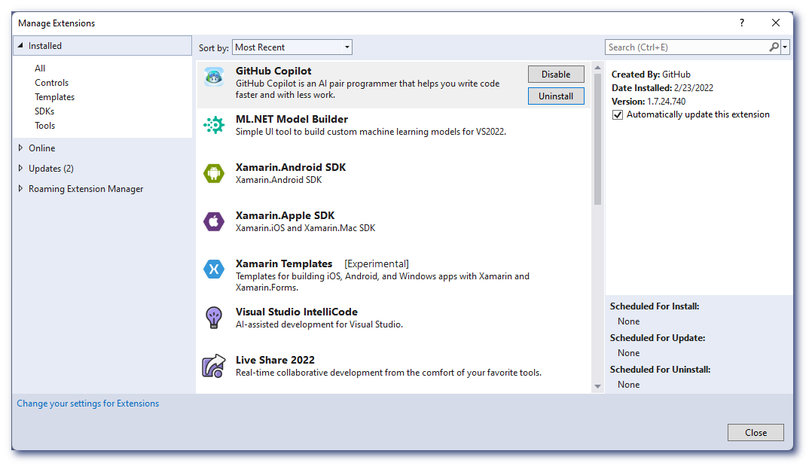Select the Tools category
812x469 pixels.
pyautogui.click(x=44, y=126)
